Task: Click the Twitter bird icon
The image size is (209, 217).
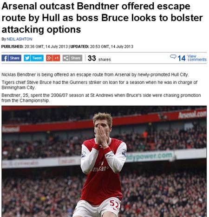Action: coord(27,58)
